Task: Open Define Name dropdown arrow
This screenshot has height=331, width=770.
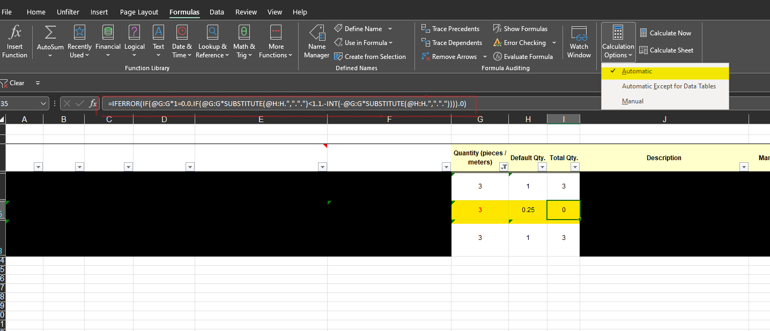Action: (x=390, y=29)
